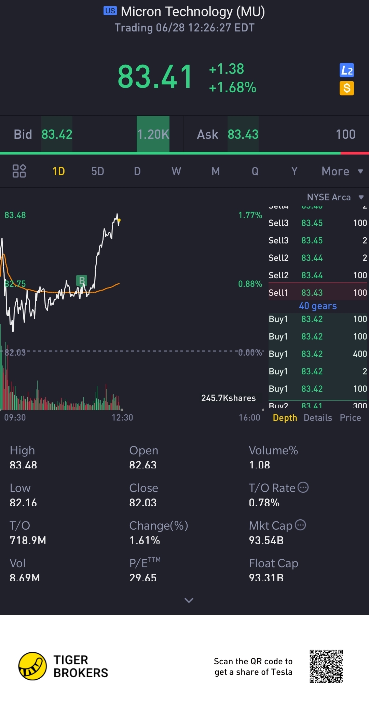
Task: Tap the Mkt Cap value 93.54B
Action: click(266, 540)
